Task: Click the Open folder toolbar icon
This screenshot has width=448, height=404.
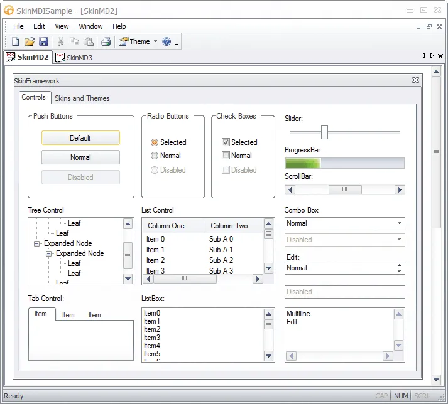Action: (x=29, y=41)
